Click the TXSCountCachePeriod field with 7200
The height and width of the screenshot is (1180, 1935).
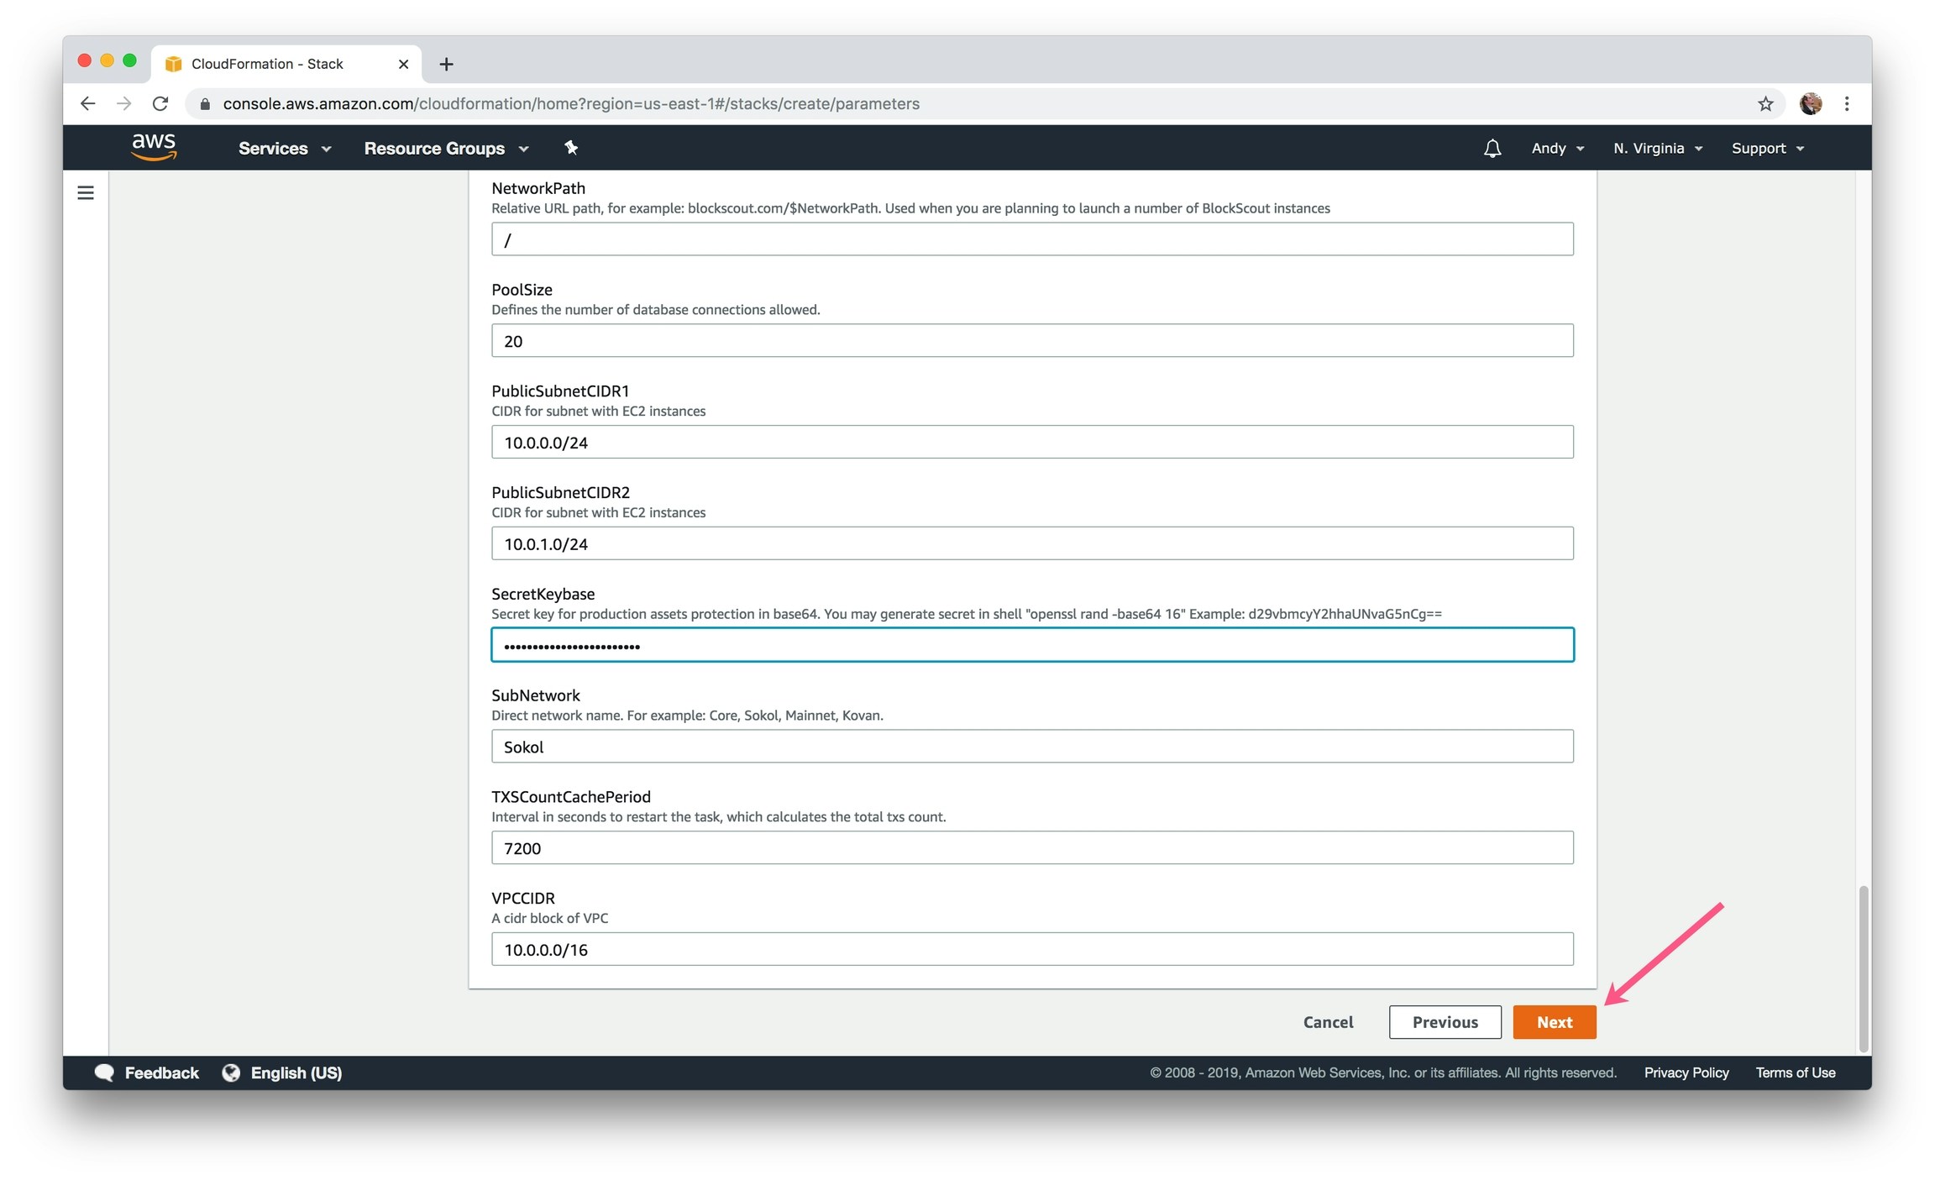pos(1032,847)
